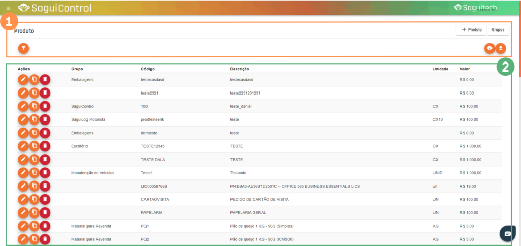
Task: Duplicate the TESTE12345 product
Action: (x=34, y=146)
